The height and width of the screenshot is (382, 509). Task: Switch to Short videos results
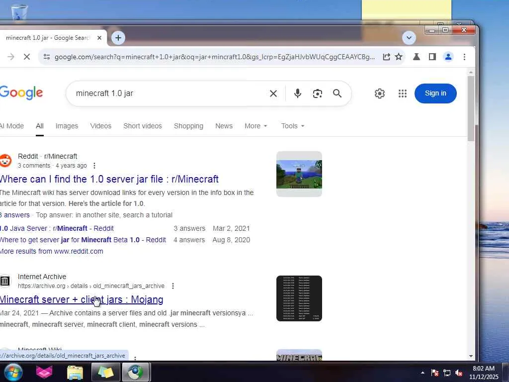click(143, 126)
